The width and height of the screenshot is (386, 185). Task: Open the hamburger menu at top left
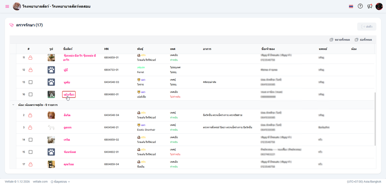click(7, 6)
